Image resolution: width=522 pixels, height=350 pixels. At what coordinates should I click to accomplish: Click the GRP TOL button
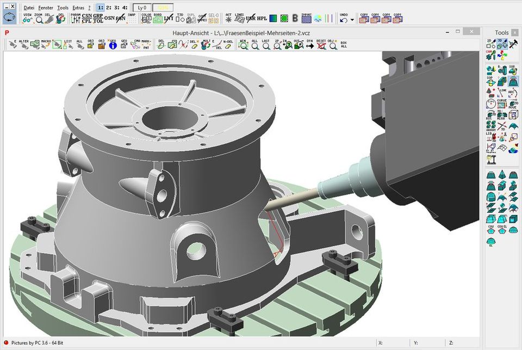pyautogui.click(x=98, y=19)
